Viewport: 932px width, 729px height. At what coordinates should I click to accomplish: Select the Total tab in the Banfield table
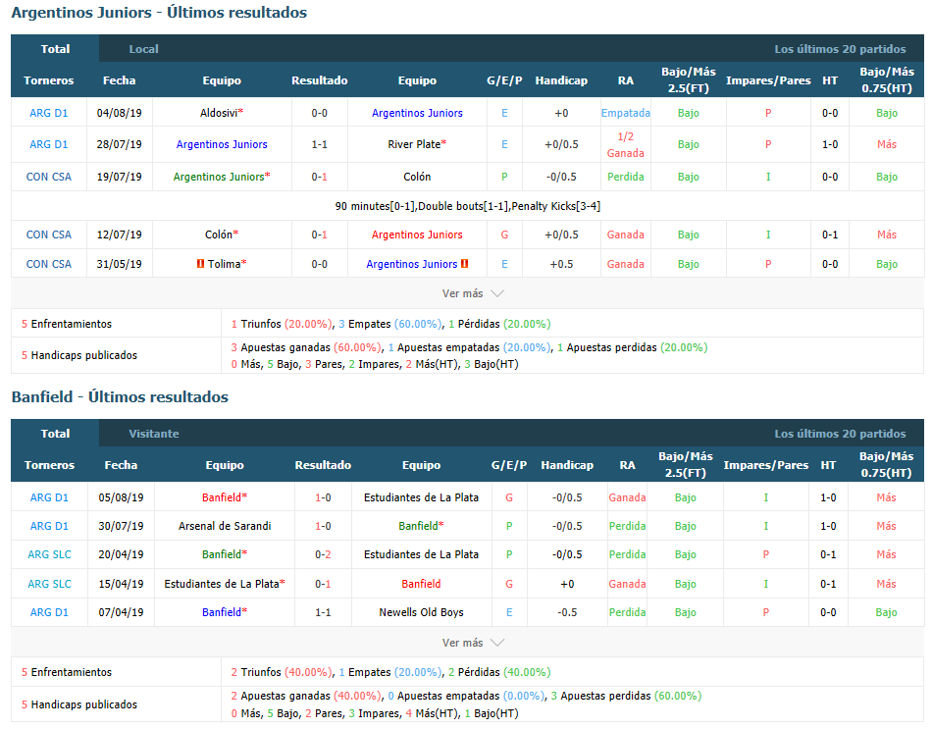55,434
